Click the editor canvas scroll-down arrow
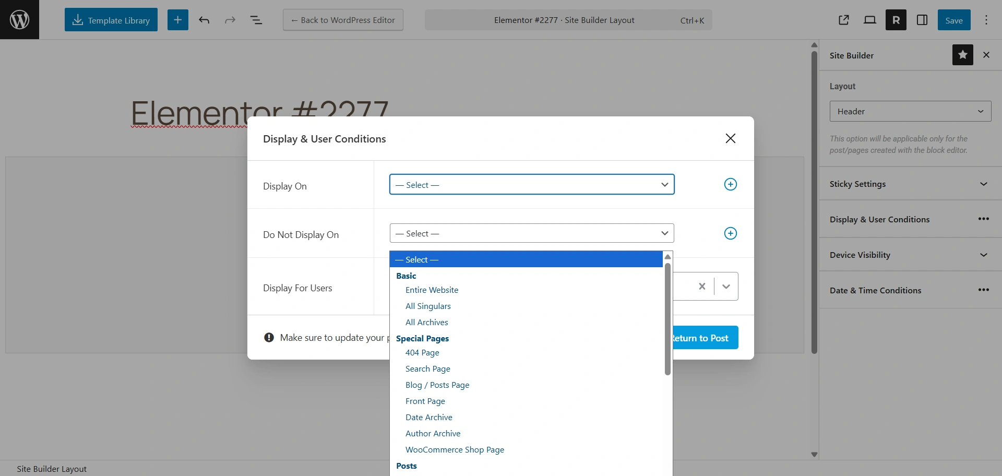The image size is (1002, 476). pos(814,455)
